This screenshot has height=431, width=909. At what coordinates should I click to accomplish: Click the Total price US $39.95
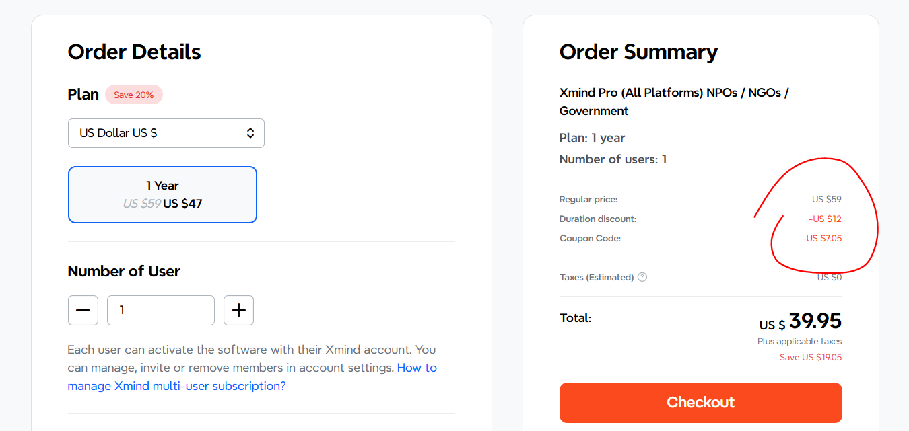coord(800,321)
